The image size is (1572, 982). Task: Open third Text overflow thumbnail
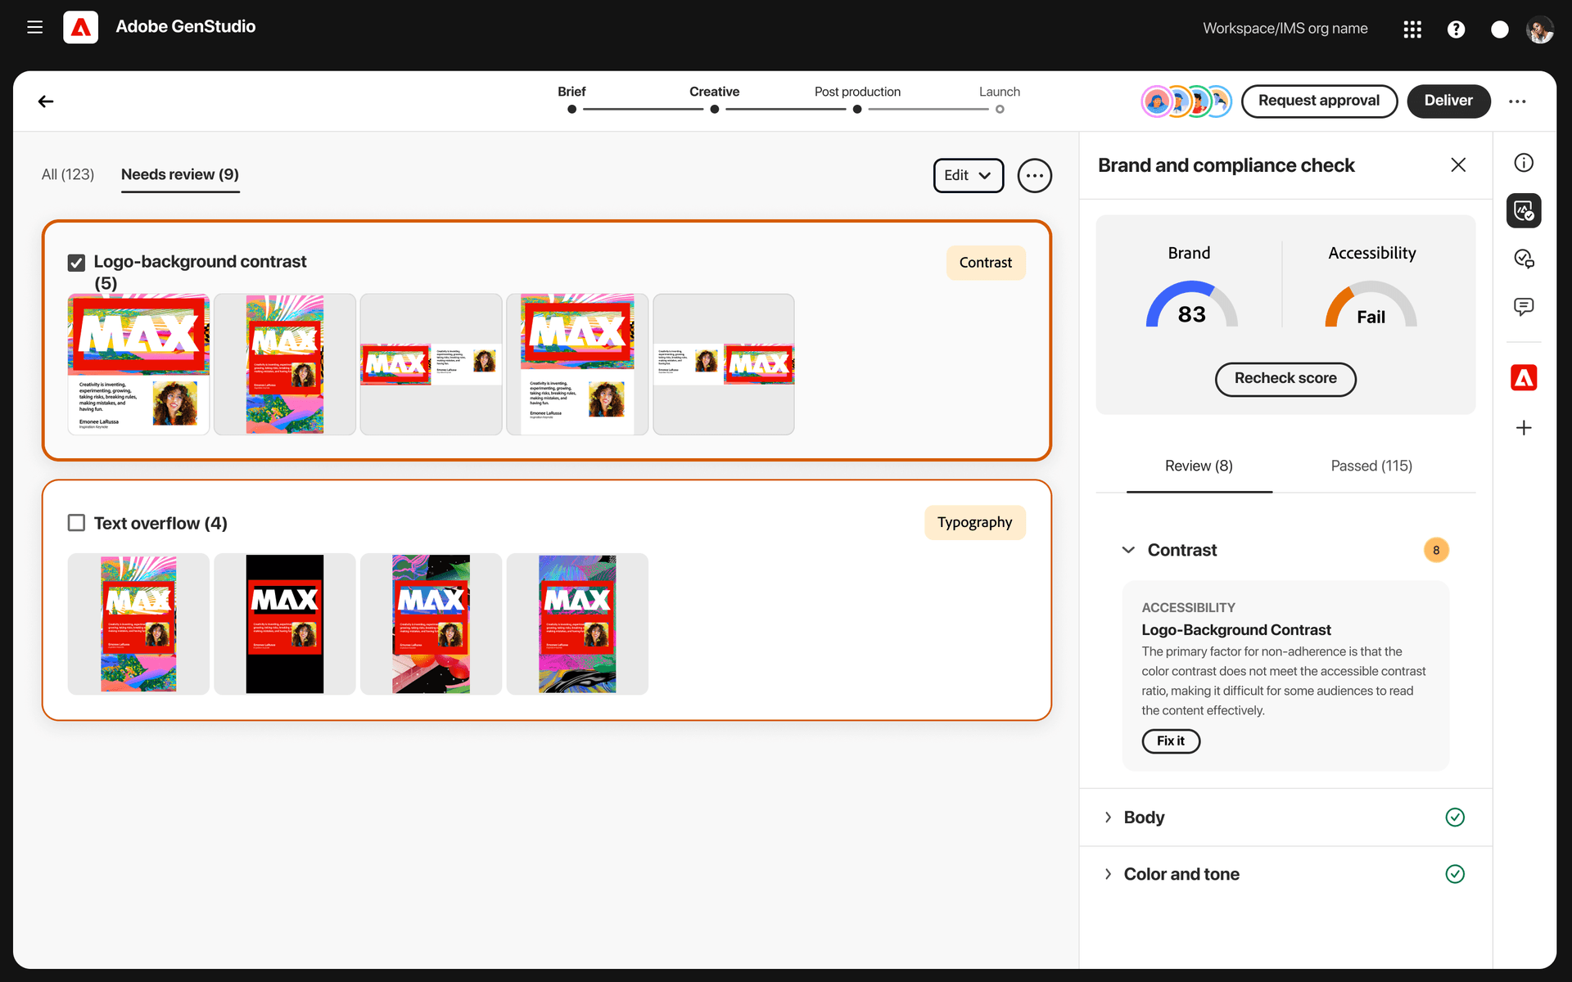[x=431, y=624]
